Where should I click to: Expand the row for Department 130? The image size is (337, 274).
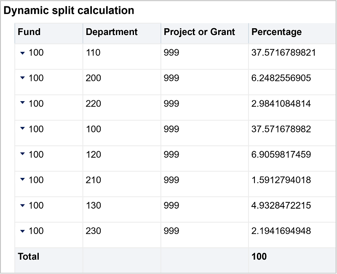click(22, 206)
